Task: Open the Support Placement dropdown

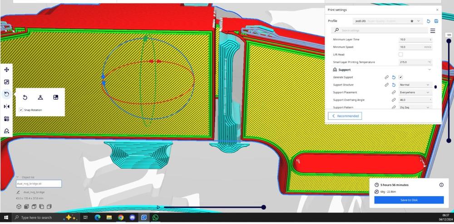Action: 415,93
